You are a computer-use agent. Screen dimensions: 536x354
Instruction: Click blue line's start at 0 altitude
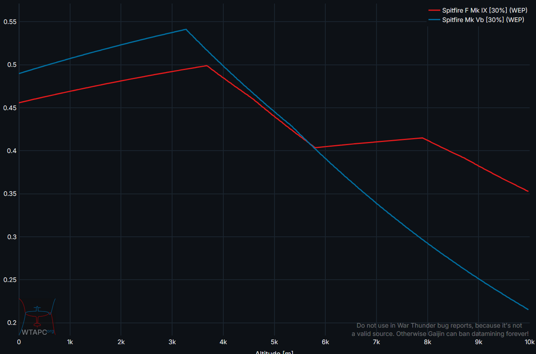pos(19,74)
